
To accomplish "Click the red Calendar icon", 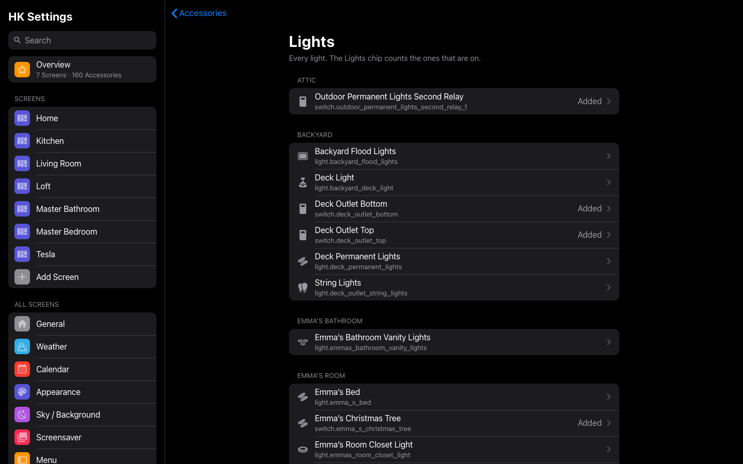I will pyautogui.click(x=22, y=369).
